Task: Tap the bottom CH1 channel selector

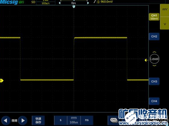Action: tap(113, 120)
